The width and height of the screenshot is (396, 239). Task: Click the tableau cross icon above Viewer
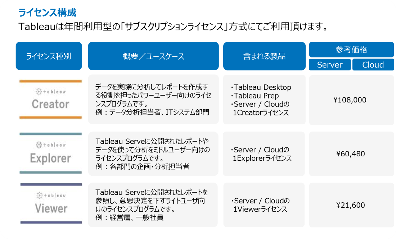point(39,195)
